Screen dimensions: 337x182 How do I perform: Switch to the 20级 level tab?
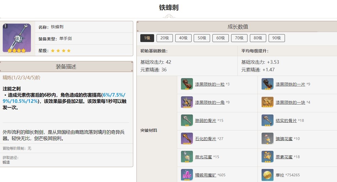pyautogui.click(x=165, y=38)
